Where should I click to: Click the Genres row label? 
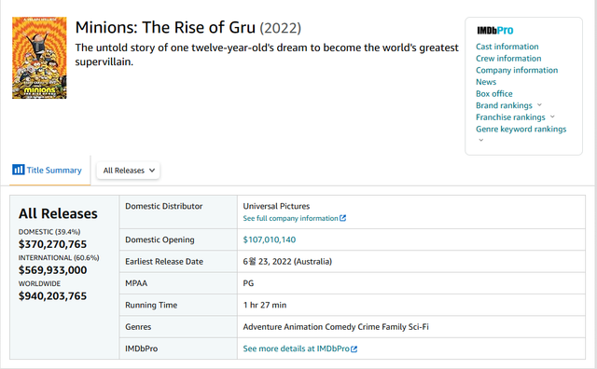pos(138,327)
